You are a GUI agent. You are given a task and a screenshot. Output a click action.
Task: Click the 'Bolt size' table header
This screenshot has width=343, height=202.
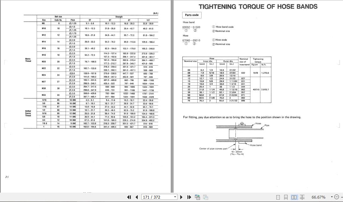58,17
